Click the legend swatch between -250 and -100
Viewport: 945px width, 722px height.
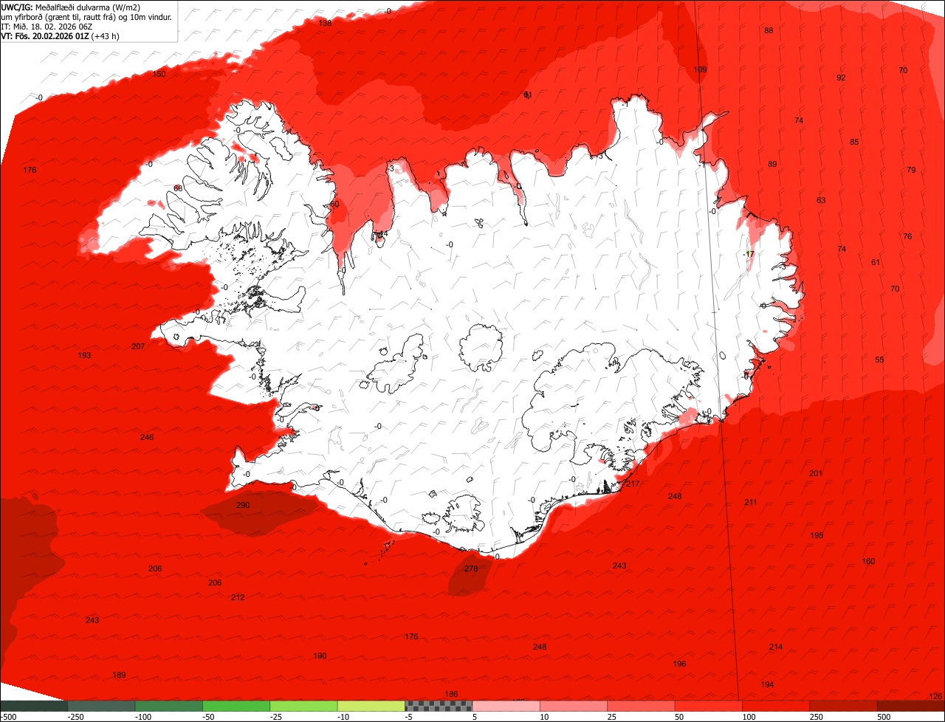101,706
